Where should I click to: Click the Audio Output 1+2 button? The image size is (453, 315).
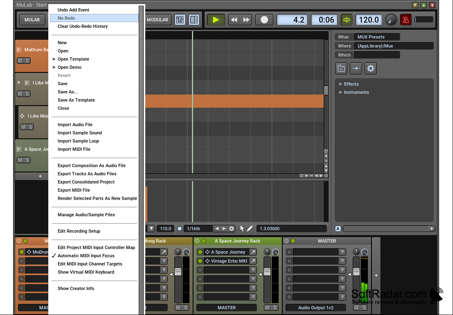[x=316, y=308]
